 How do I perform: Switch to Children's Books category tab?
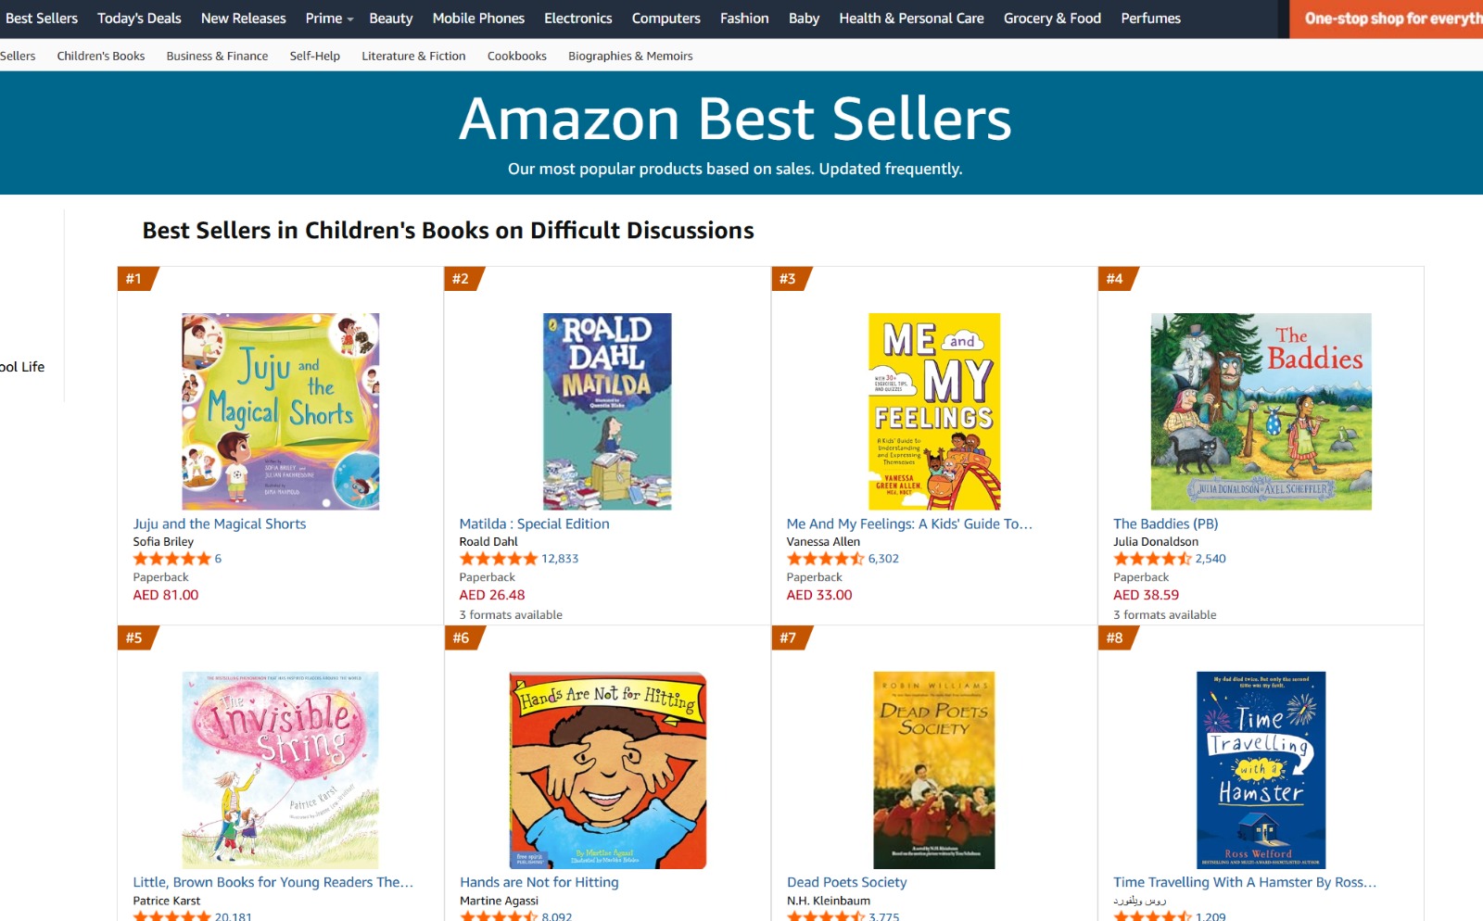click(x=101, y=56)
